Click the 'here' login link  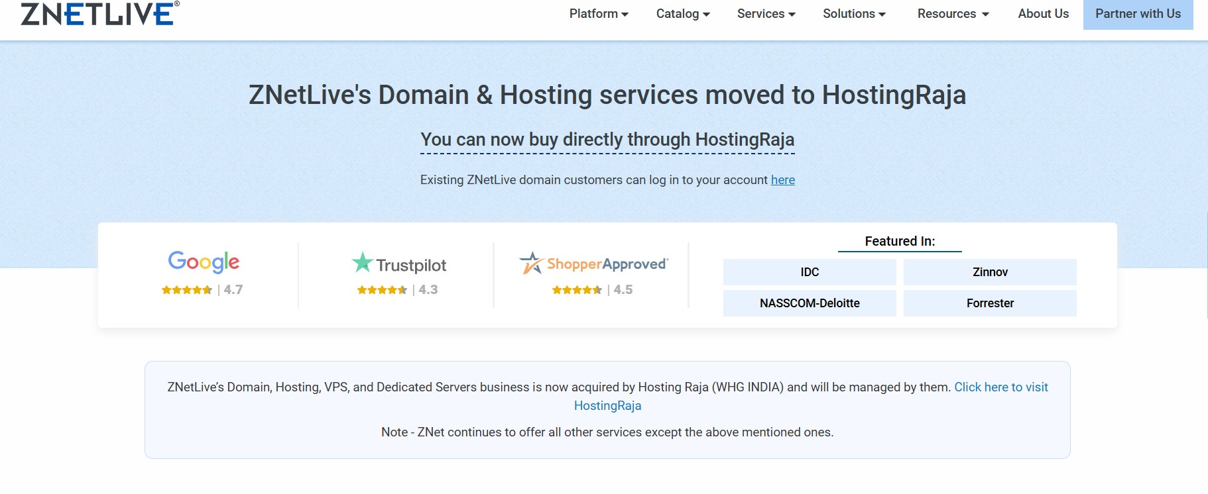(782, 180)
